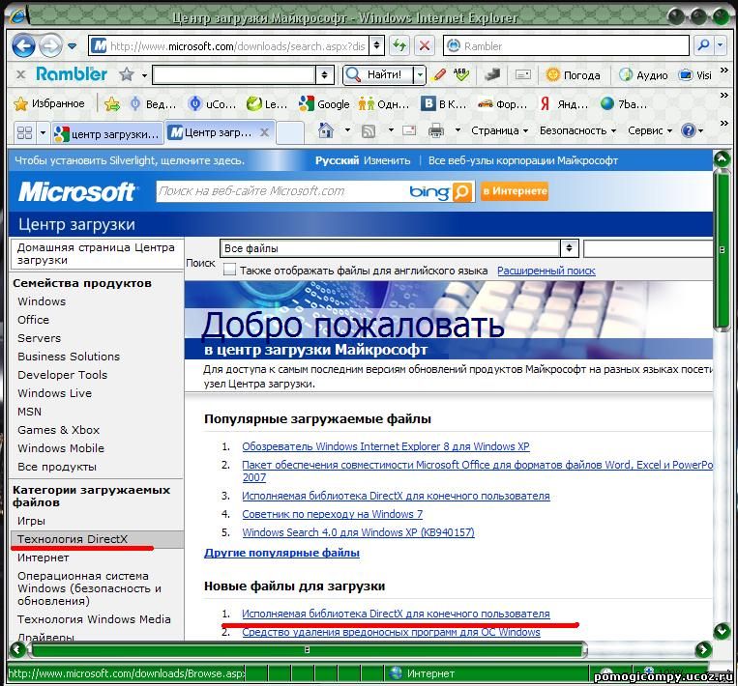Click the spell check АБВ icon
738x686 pixels.
pos(461,73)
